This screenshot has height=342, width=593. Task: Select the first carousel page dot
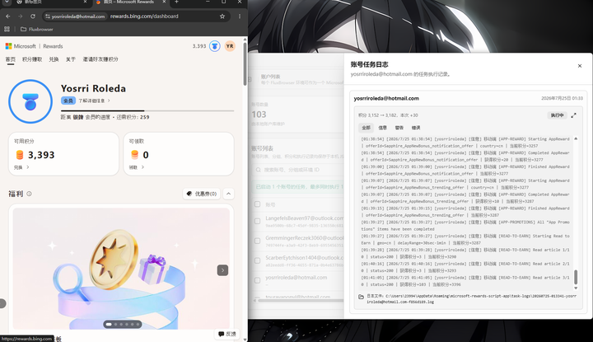(109, 324)
